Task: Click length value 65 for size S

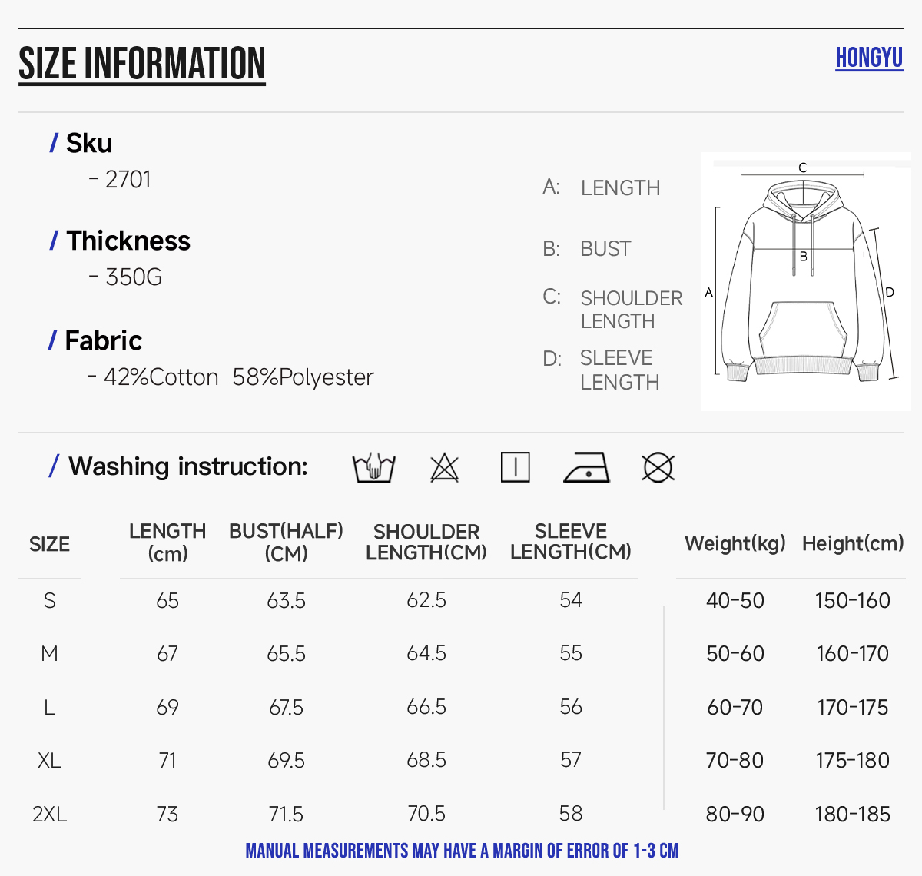Action: click(167, 600)
